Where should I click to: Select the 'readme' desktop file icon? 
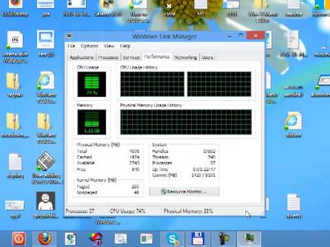[x=294, y=8]
